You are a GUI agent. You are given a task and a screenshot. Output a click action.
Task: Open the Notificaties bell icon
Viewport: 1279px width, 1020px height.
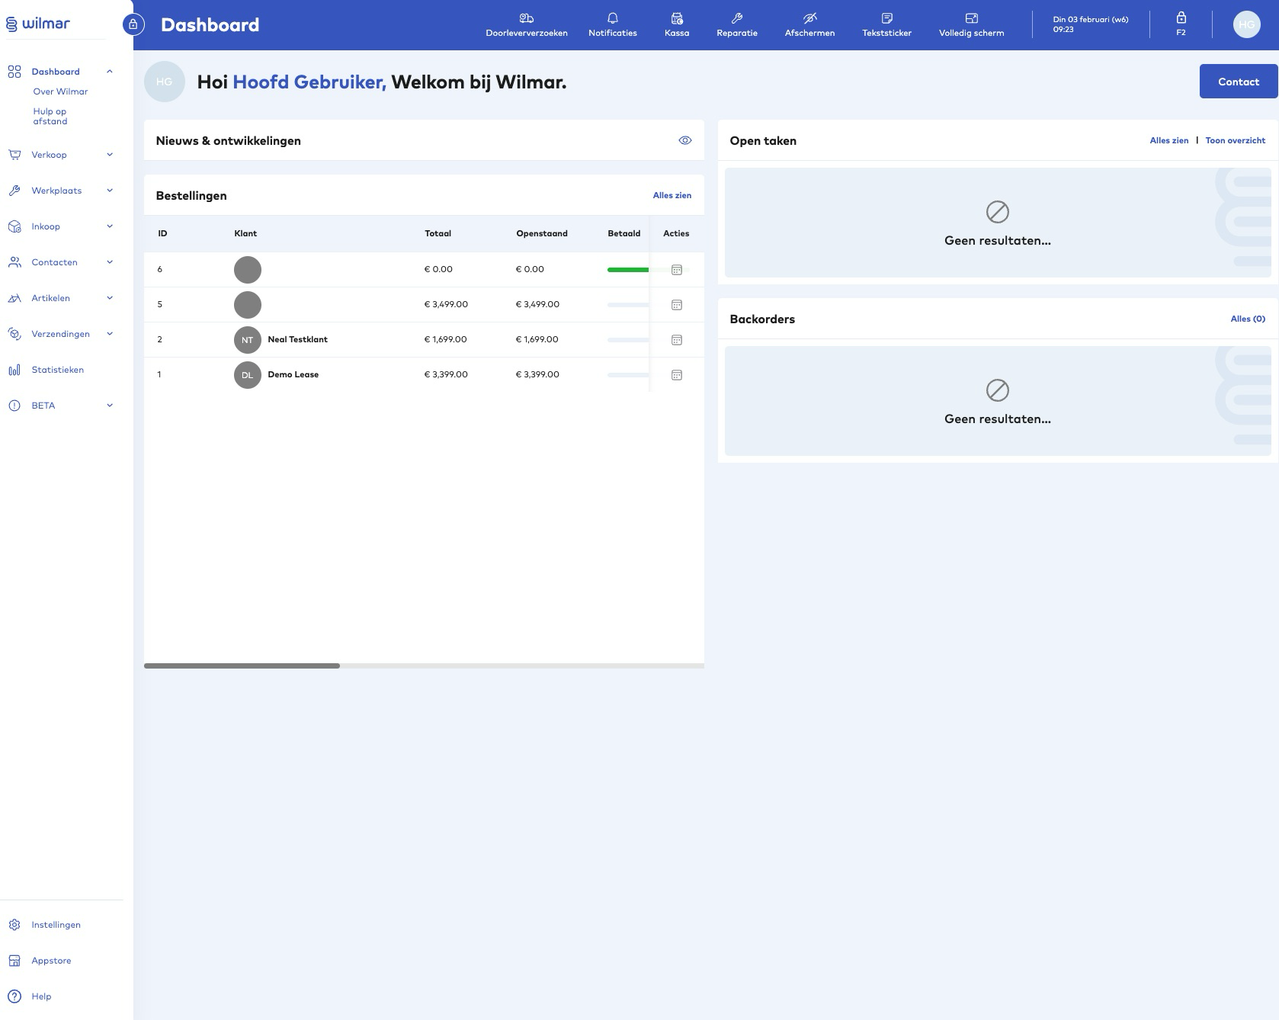612,18
